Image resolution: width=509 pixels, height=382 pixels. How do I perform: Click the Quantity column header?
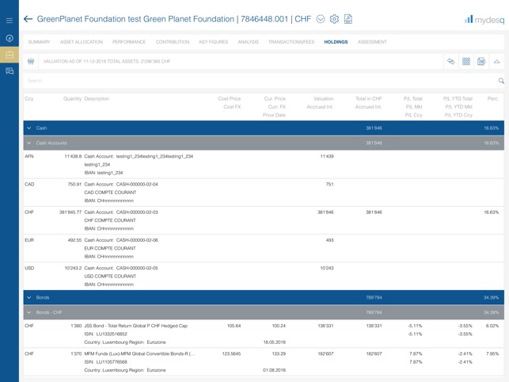(72, 99)
